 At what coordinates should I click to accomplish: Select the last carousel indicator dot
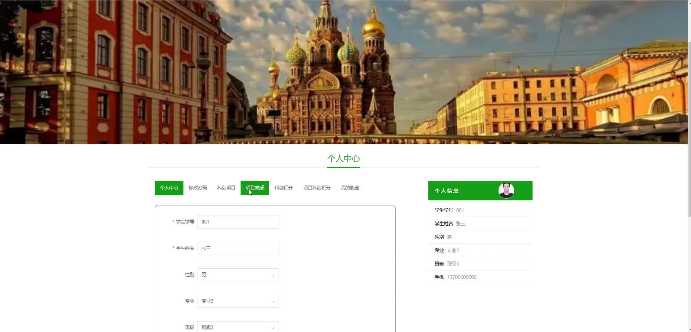(x=351, y=139)
